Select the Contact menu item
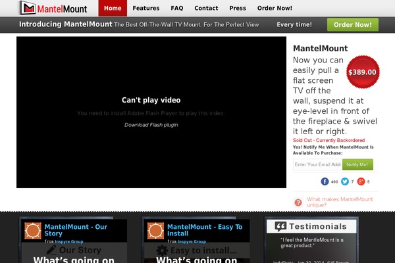Image resolution: width=395 pixels, height=263 pixels. tap(206, 9)
